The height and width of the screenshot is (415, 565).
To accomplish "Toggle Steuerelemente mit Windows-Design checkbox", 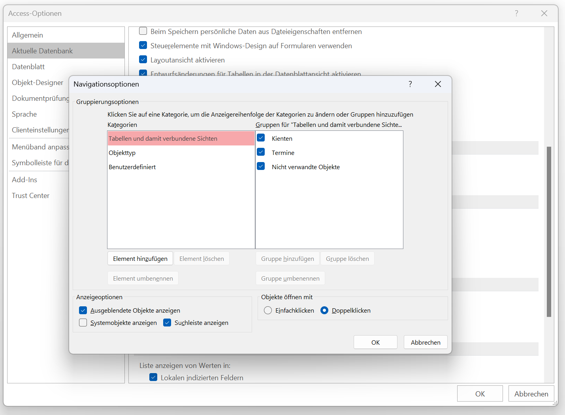I will [x=143, y=45].
